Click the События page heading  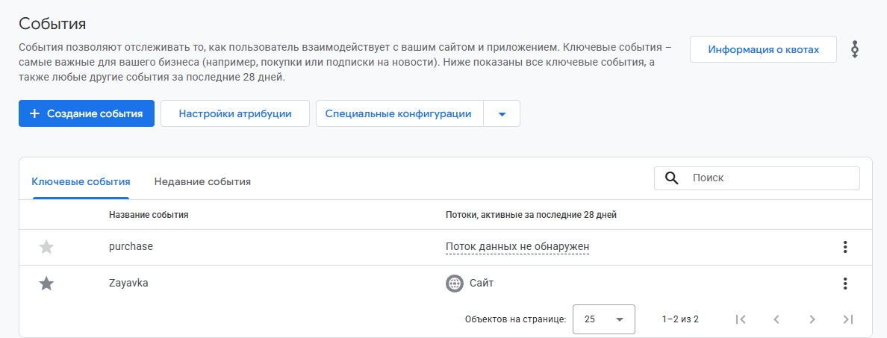pos(52,23)
